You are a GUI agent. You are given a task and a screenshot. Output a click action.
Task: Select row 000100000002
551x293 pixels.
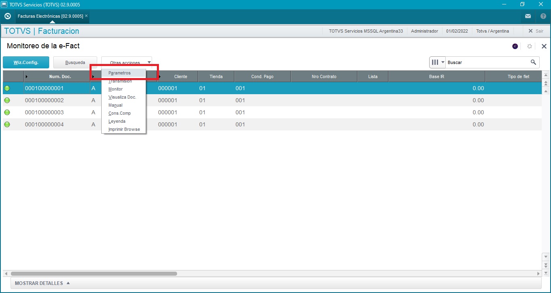[x=272, y=100]
